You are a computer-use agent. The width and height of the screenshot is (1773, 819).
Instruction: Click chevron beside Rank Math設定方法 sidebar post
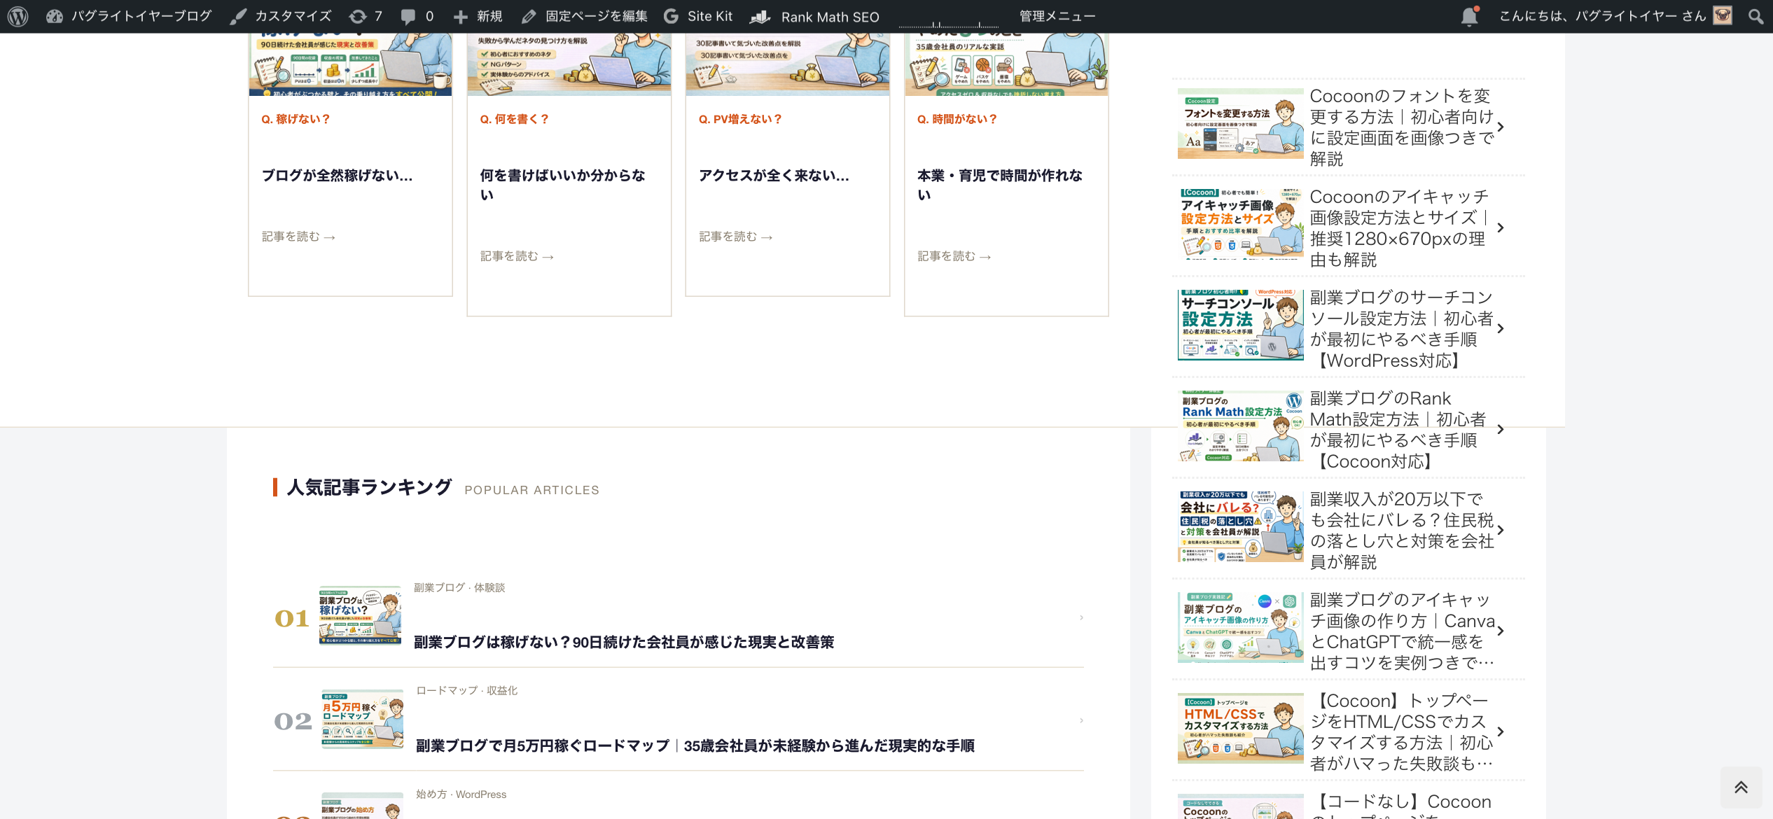pyautogui.click(x=1501, y=429)
